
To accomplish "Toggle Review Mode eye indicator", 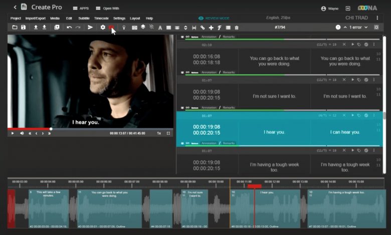I will pyautogui.click(x=201, y=18).
